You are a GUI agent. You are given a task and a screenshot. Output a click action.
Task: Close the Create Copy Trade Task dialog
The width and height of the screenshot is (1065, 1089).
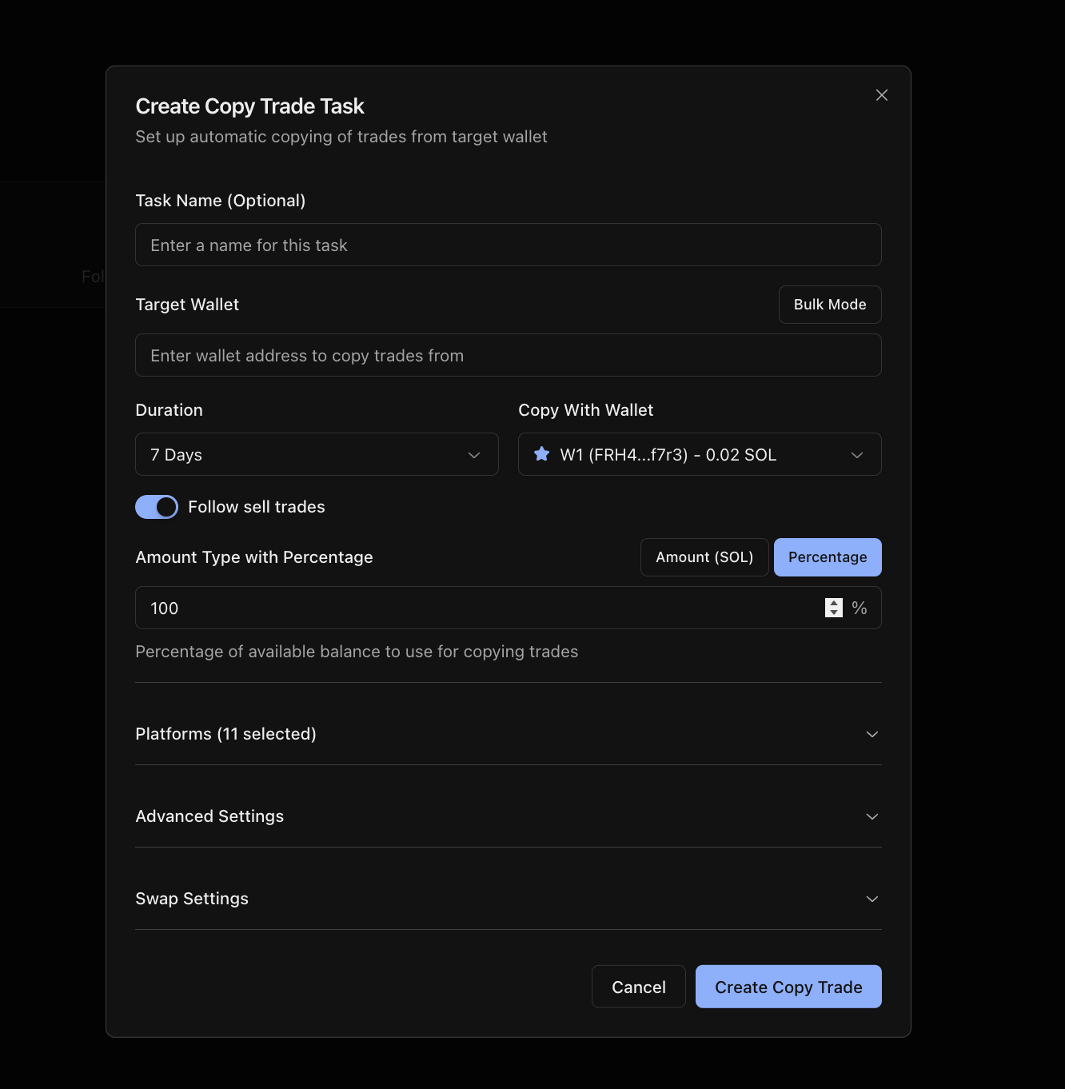coord(882,95)
